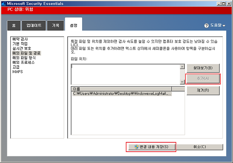Select 고급 settings item
The width and height of the screenshot is (233, 163).
point(16,67)
